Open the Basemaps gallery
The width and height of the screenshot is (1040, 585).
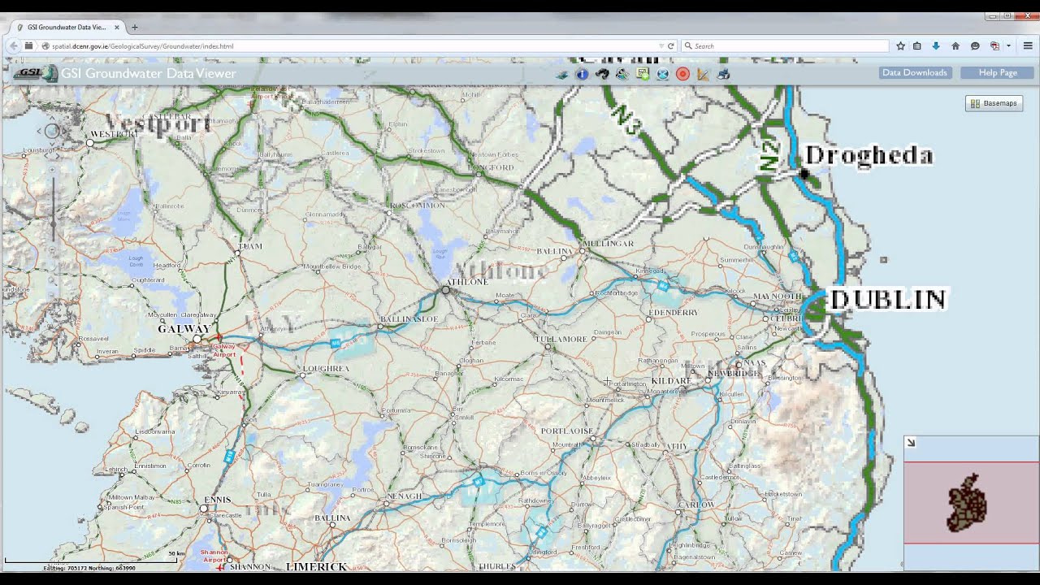[x=994, y=103]
